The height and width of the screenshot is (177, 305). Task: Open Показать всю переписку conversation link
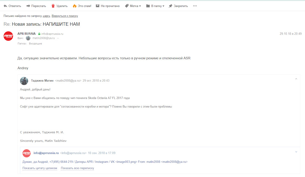tap(78, 168)
